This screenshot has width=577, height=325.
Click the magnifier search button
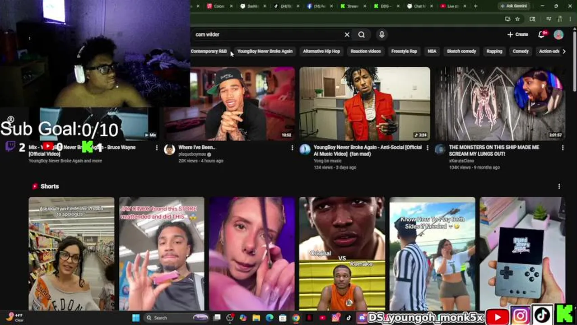point(361,35)
